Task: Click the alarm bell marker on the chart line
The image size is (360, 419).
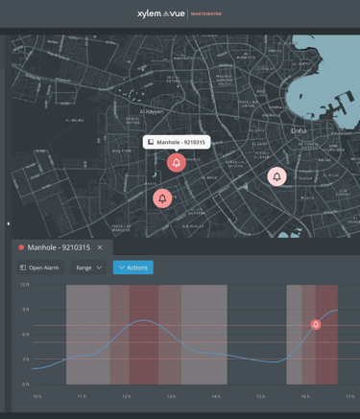Action: pos(316,325)
